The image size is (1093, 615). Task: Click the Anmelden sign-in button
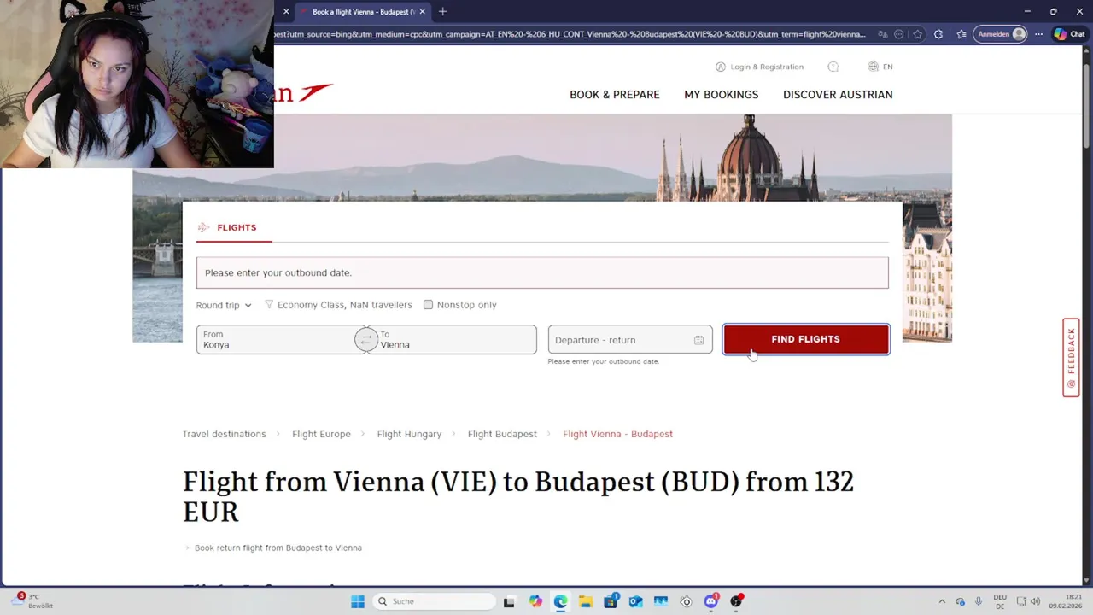(1001, 34)
